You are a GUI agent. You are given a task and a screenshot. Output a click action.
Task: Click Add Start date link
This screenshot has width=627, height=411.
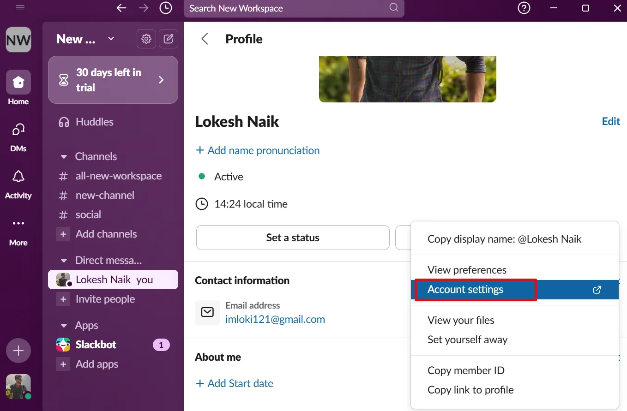[235, 383]
